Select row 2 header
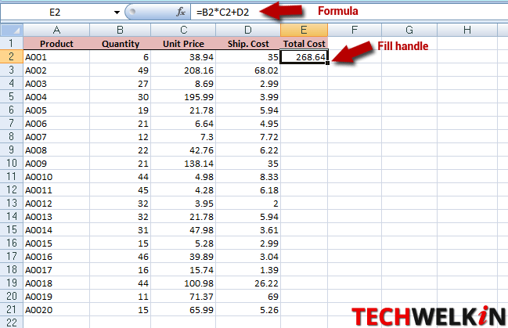This screenshot has width=508, height=328. point(12,56)
